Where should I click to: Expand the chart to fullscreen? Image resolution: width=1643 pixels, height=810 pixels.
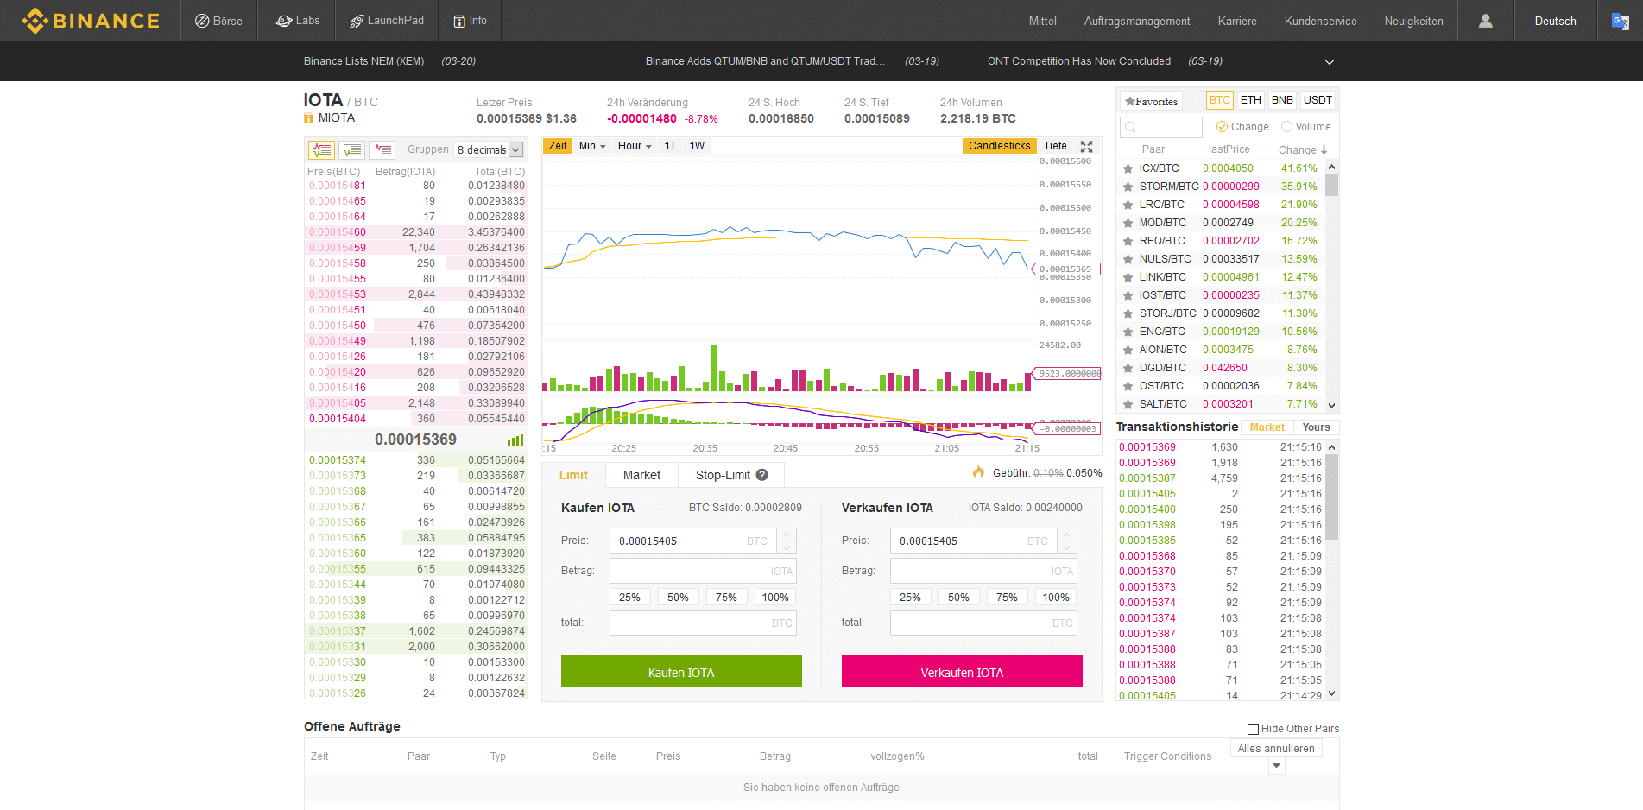click(x=1085, y=146)
